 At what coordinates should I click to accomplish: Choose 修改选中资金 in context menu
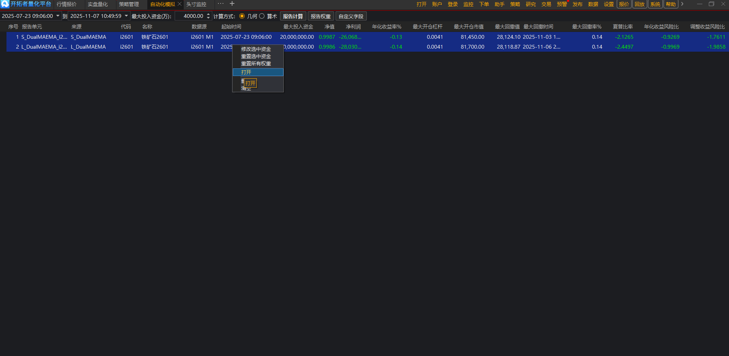(x=256, y=49)
